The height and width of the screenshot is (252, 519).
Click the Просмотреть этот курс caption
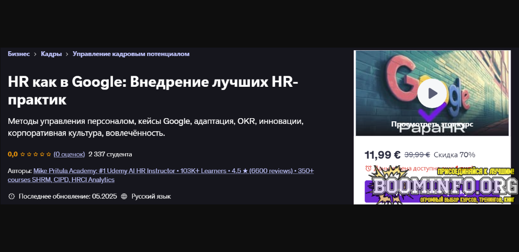[x=432, y=124]
